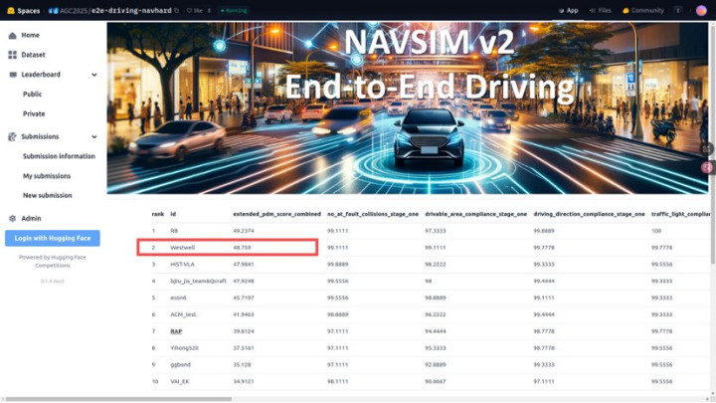Select the Westwell row in the leaderboard

(x=228, y=247)
